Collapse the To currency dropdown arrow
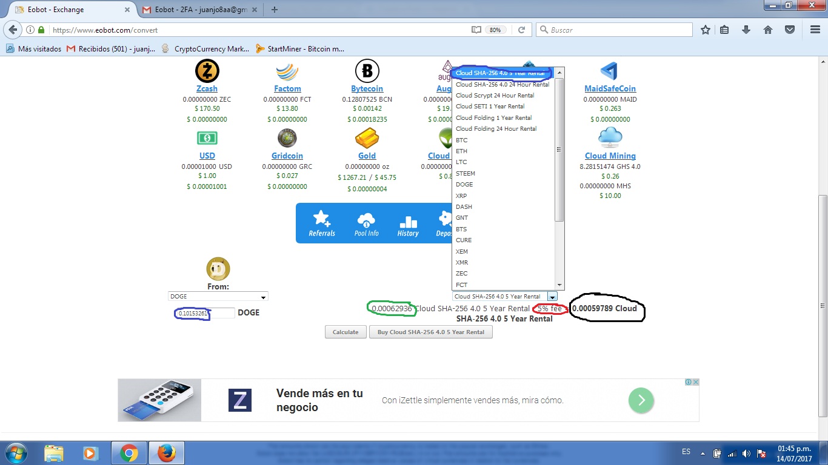 click(x=552, y=297)
